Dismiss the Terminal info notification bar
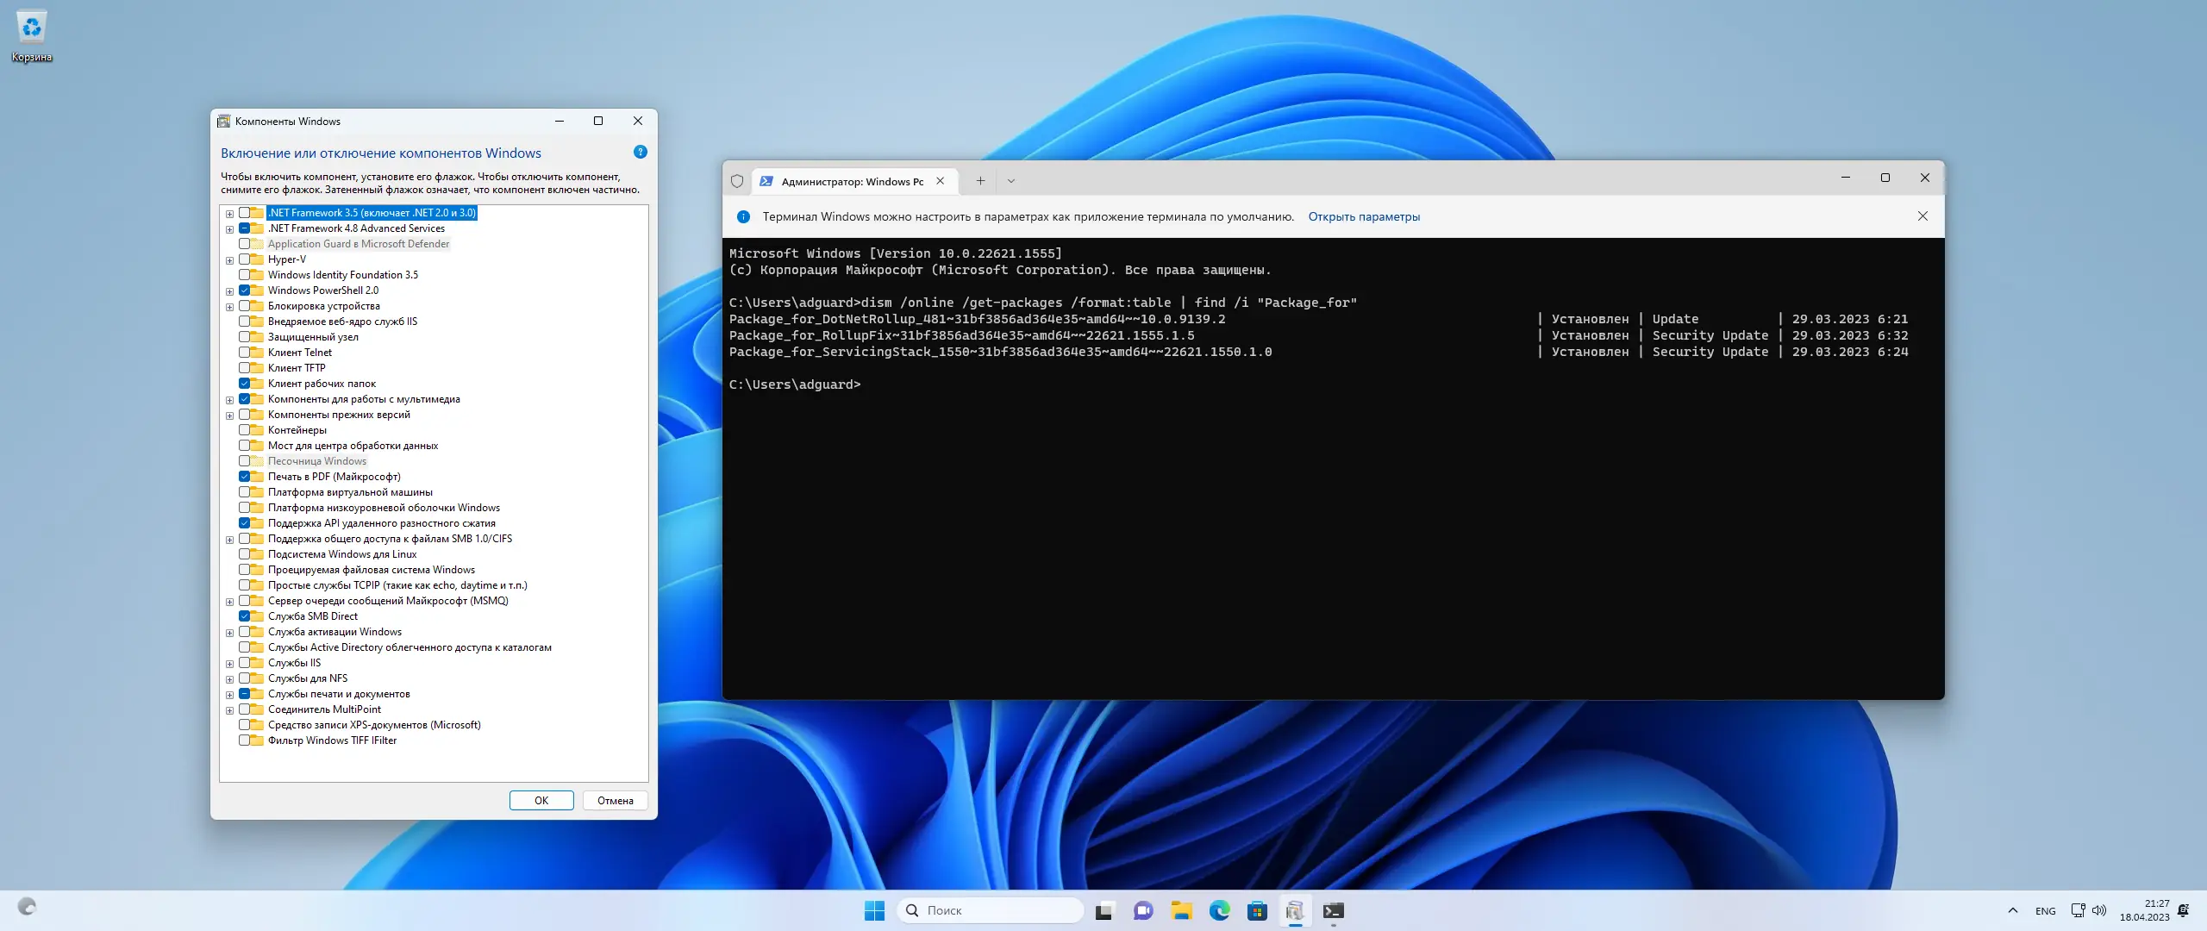This screenshot has width=2207, height=931. click(x=1923, y=216)
